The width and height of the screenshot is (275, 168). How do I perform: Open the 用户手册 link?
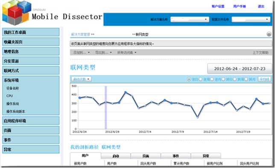(x=240, y=6)
